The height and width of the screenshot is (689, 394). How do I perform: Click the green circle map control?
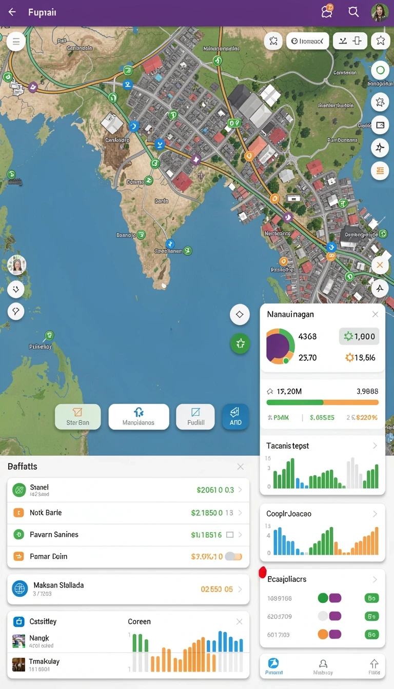pos(380,70)
